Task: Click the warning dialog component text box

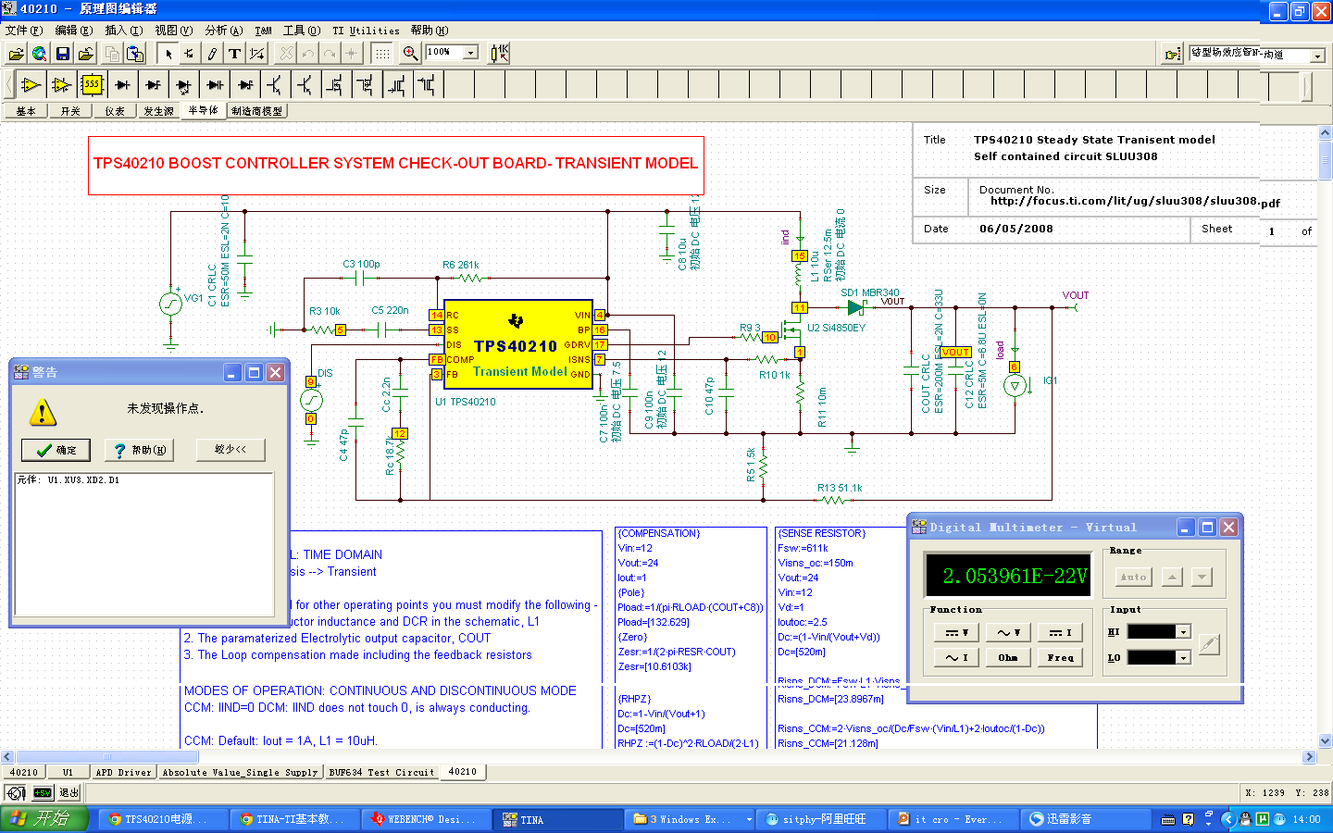Action: click(144, 543)
